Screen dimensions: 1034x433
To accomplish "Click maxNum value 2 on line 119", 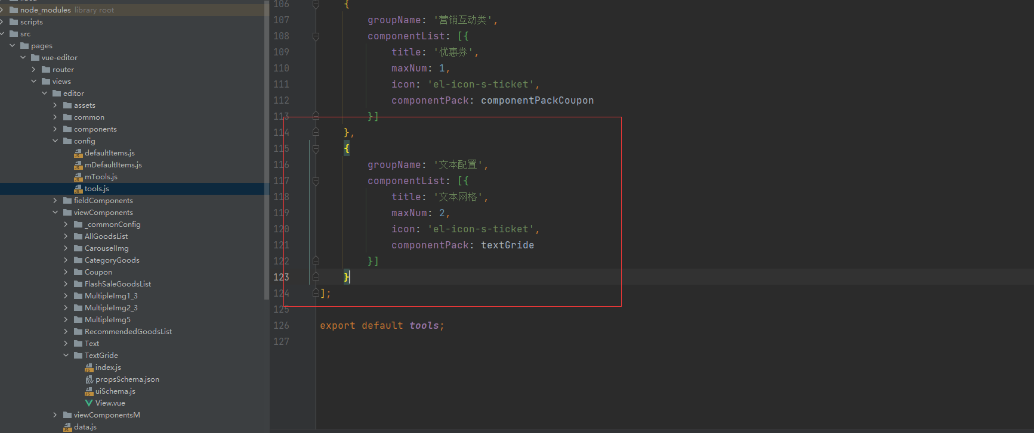I will pyautogui.click(x=442, y=213).
